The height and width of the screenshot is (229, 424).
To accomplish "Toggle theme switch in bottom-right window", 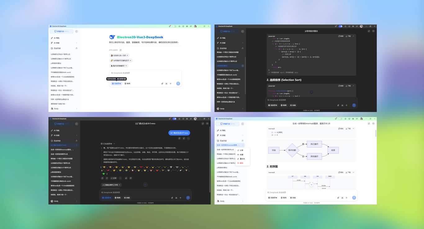I will (341, 119).
